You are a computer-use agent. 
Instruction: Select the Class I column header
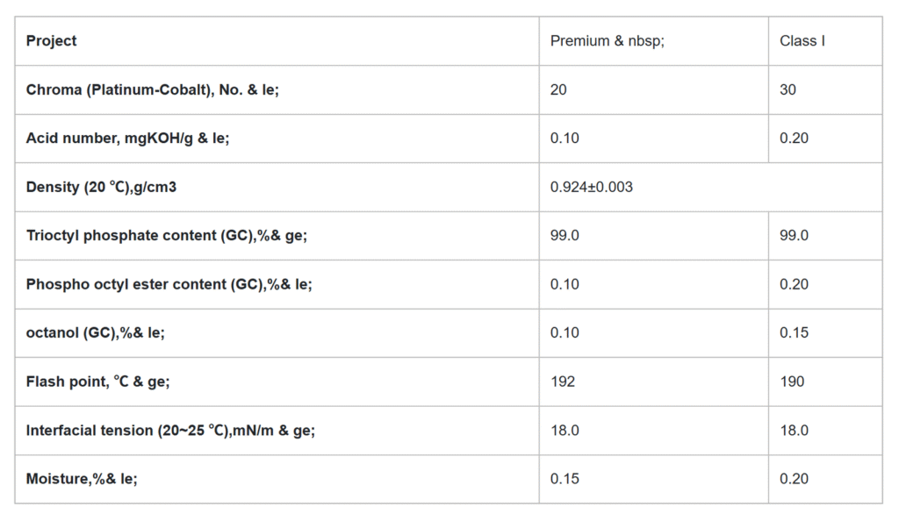pos(802,41)
